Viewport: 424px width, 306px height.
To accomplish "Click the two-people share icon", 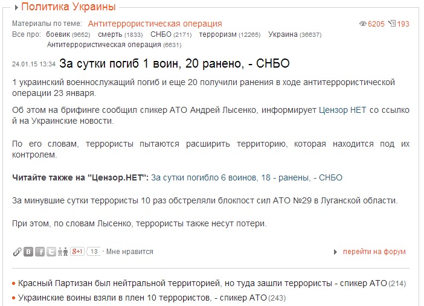I will click(63, 252).
